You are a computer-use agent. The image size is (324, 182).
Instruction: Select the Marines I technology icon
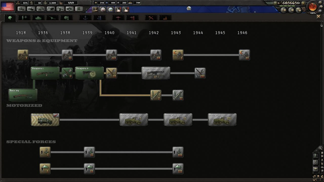[45, 152]
